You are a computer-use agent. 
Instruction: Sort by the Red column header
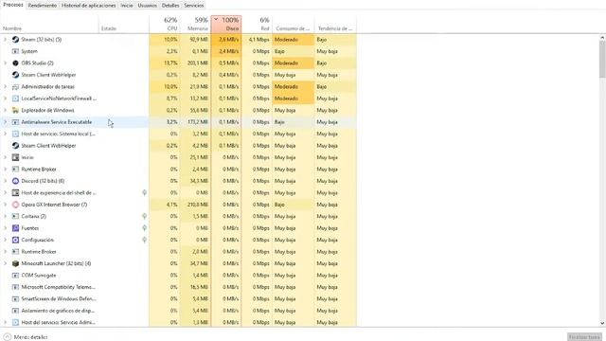pos(257,24)
